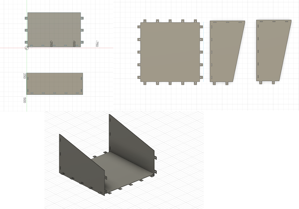Click the -750 axis label
Image resolution: width=299 pixels, height=209 pixels.
(97, 44)
